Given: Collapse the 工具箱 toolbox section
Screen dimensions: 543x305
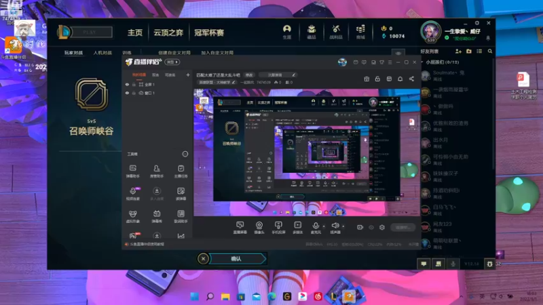Looking at the screenshot, I should [185, 154].
